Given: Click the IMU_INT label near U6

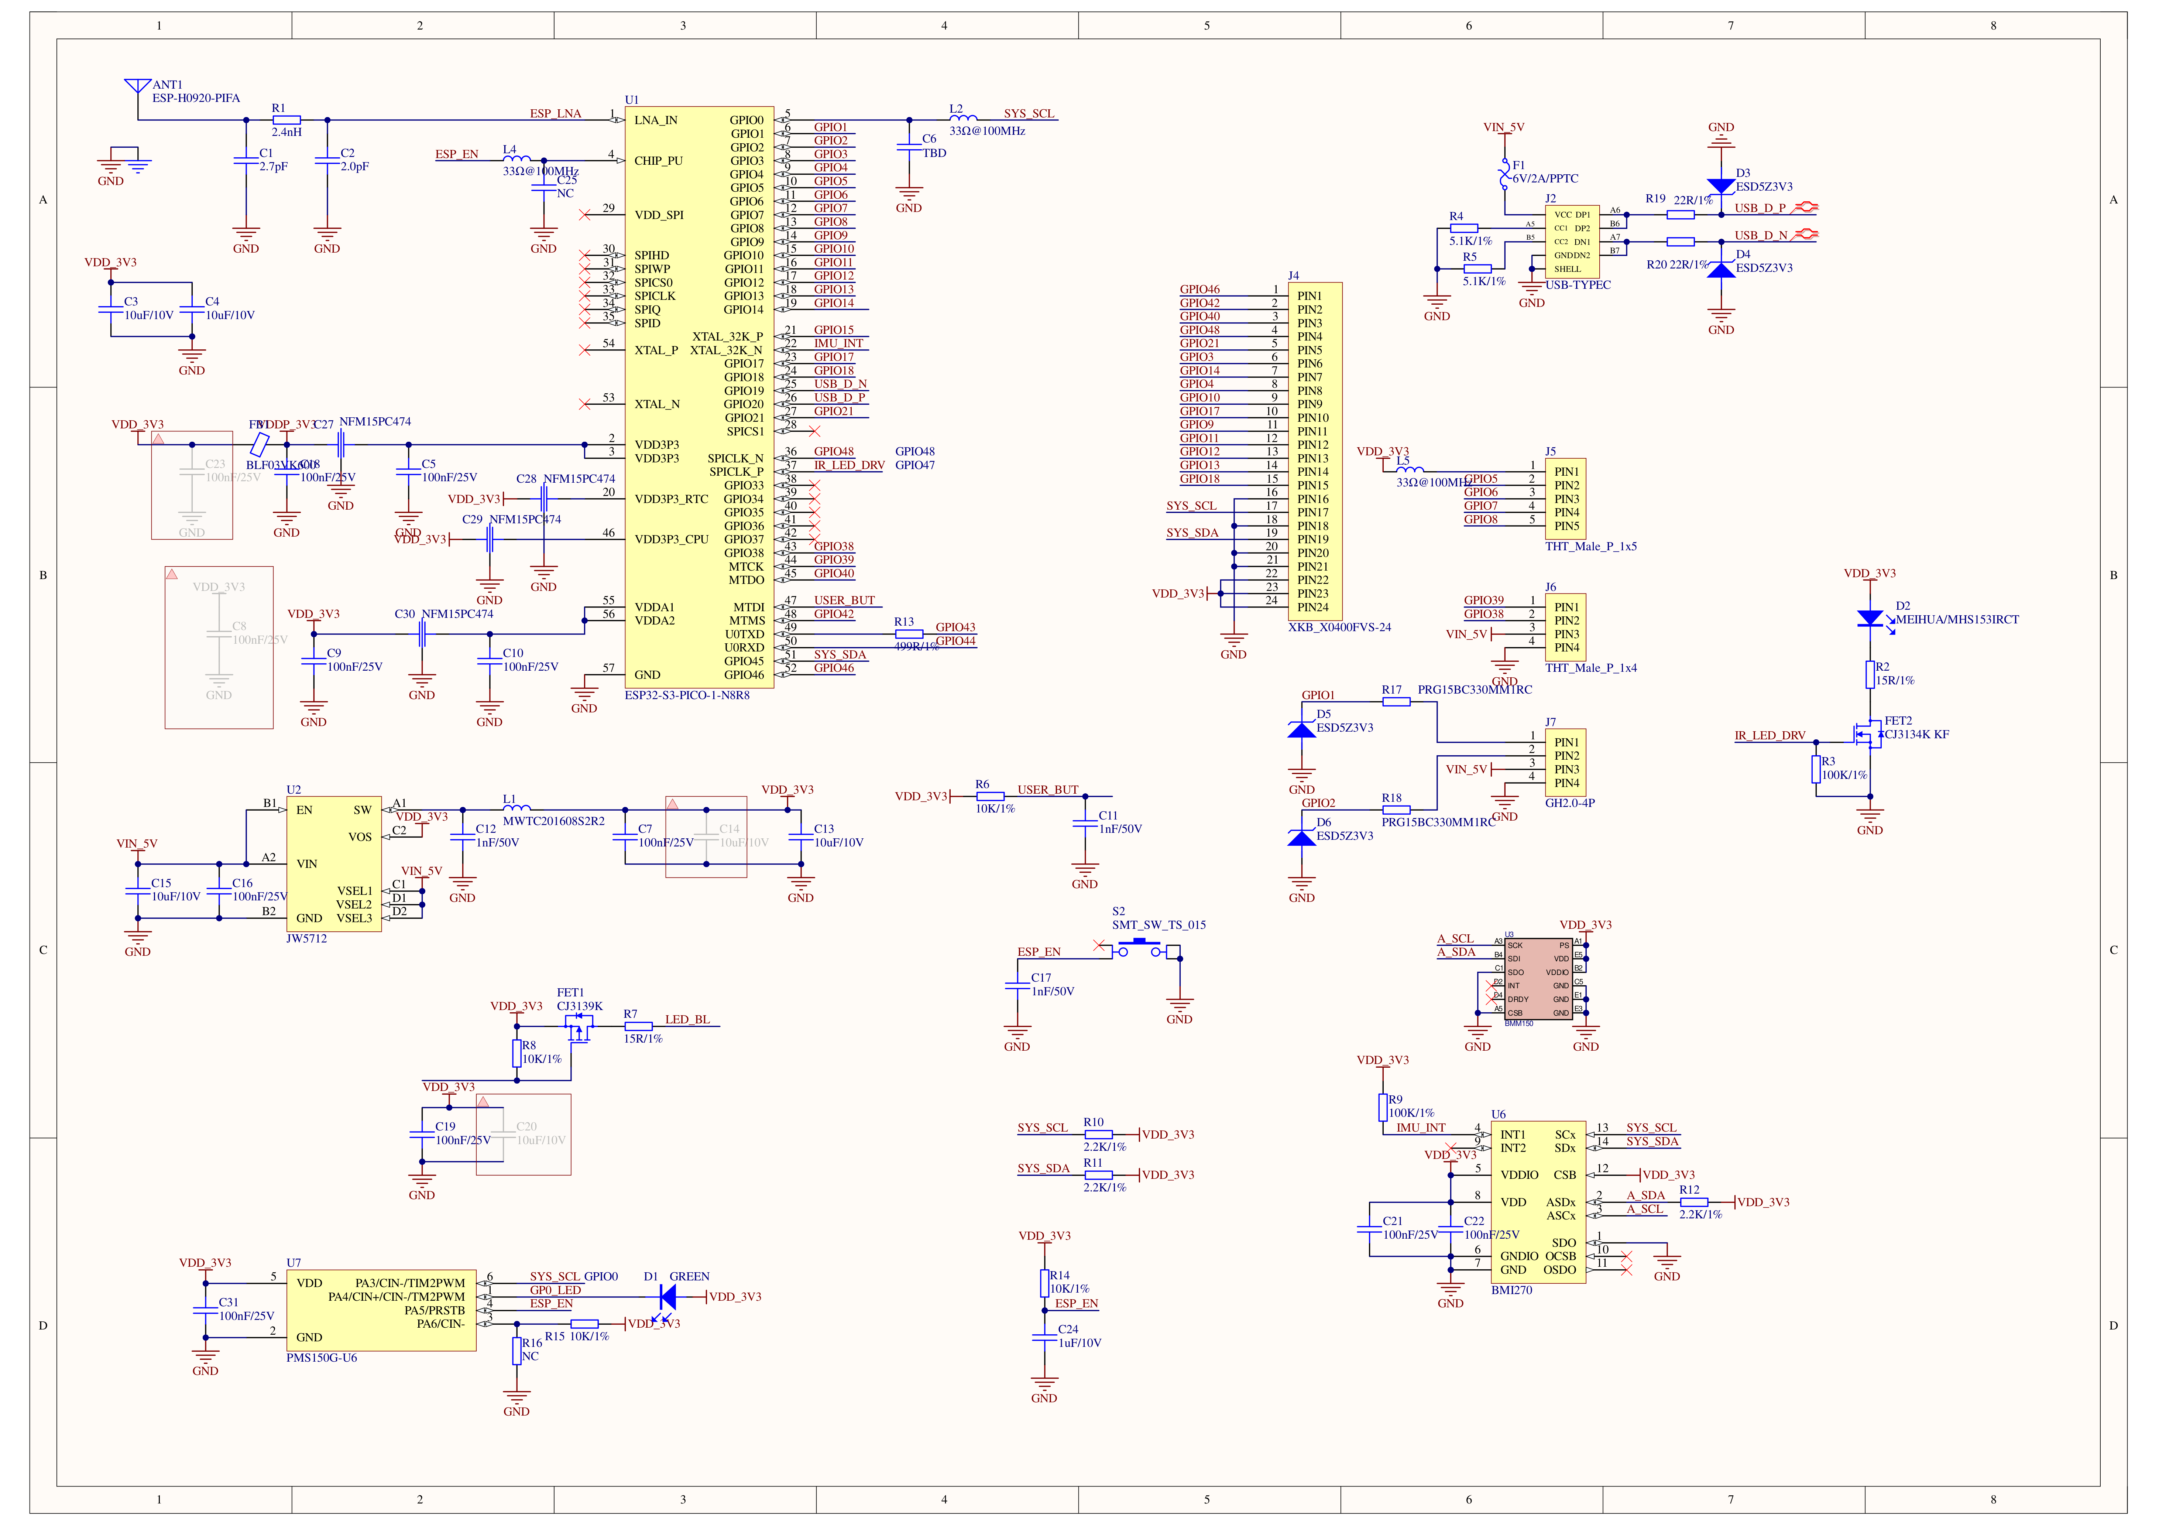Looking at the screenshot, I should pyautogui.click(x=1421, y=1127).
